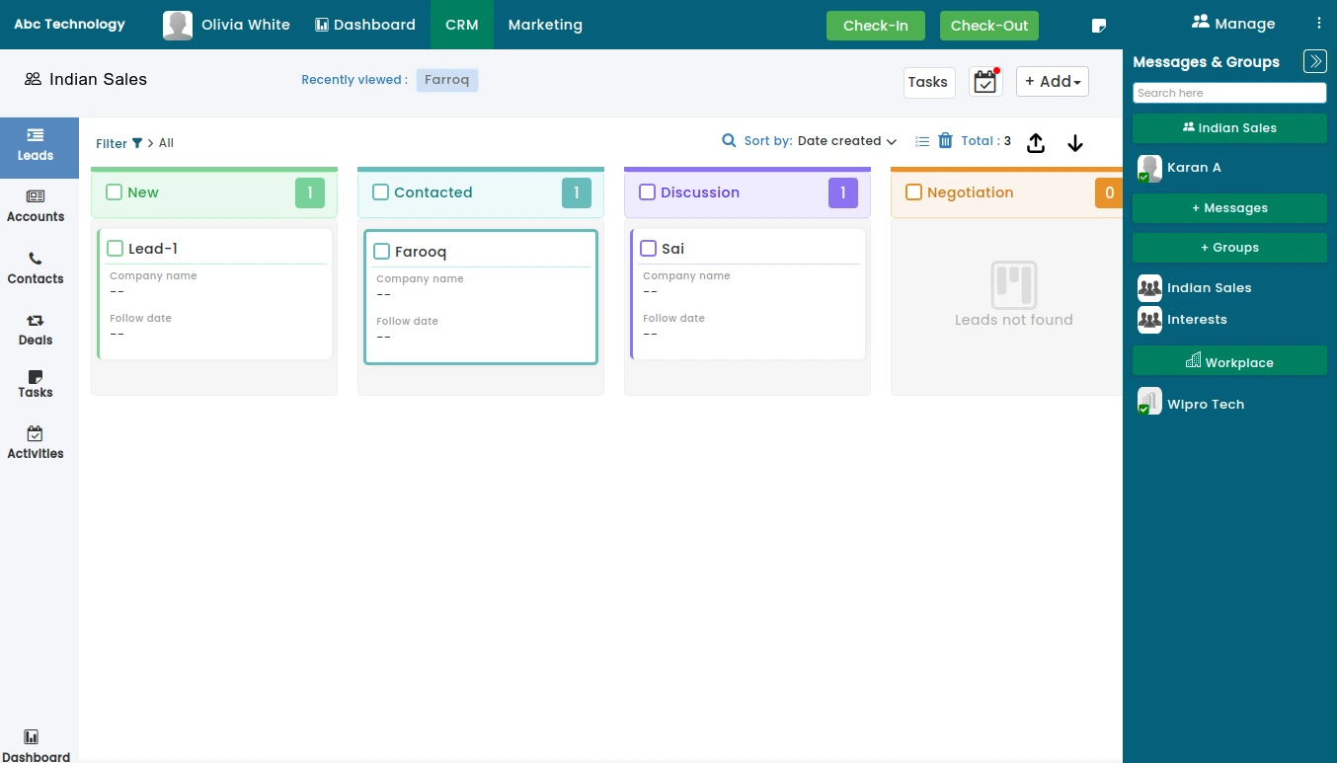Click Olivia White's profile avatar
Viewport: 1337px width, 763px height.
point(178,26)
